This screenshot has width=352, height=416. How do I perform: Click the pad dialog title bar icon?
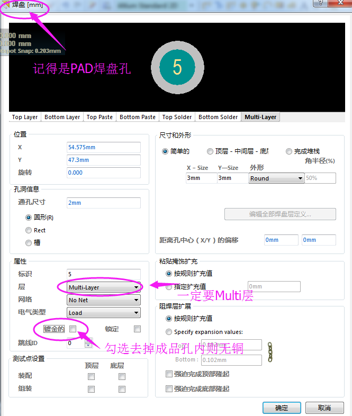coord(6,6)
